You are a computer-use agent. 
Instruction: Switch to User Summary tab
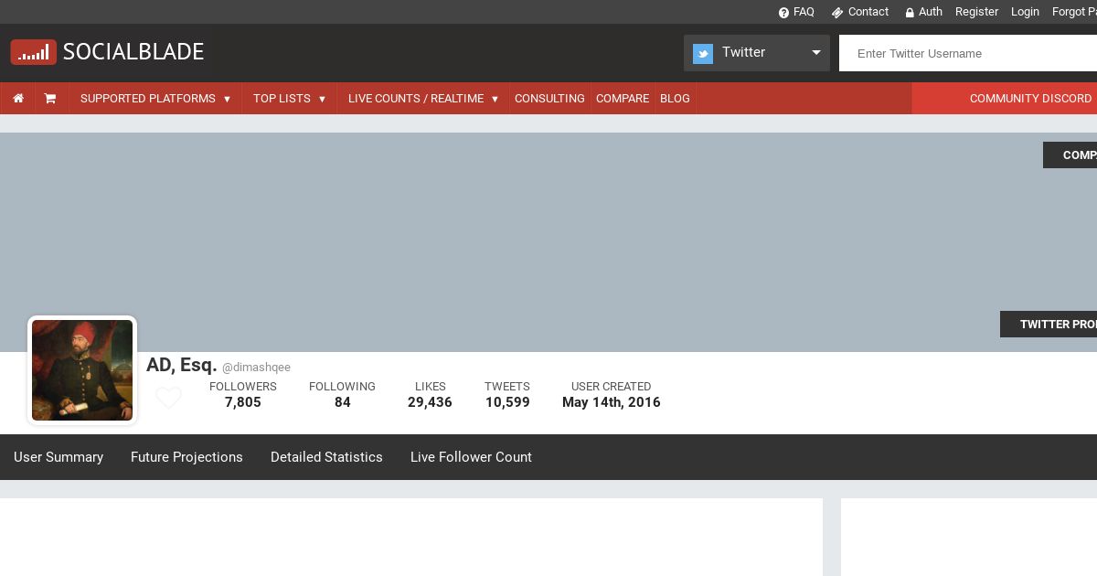(x=59, y=457)
